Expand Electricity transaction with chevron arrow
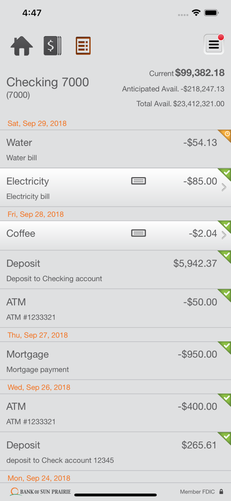Viewport: 231px width, 501px height. 224,187
